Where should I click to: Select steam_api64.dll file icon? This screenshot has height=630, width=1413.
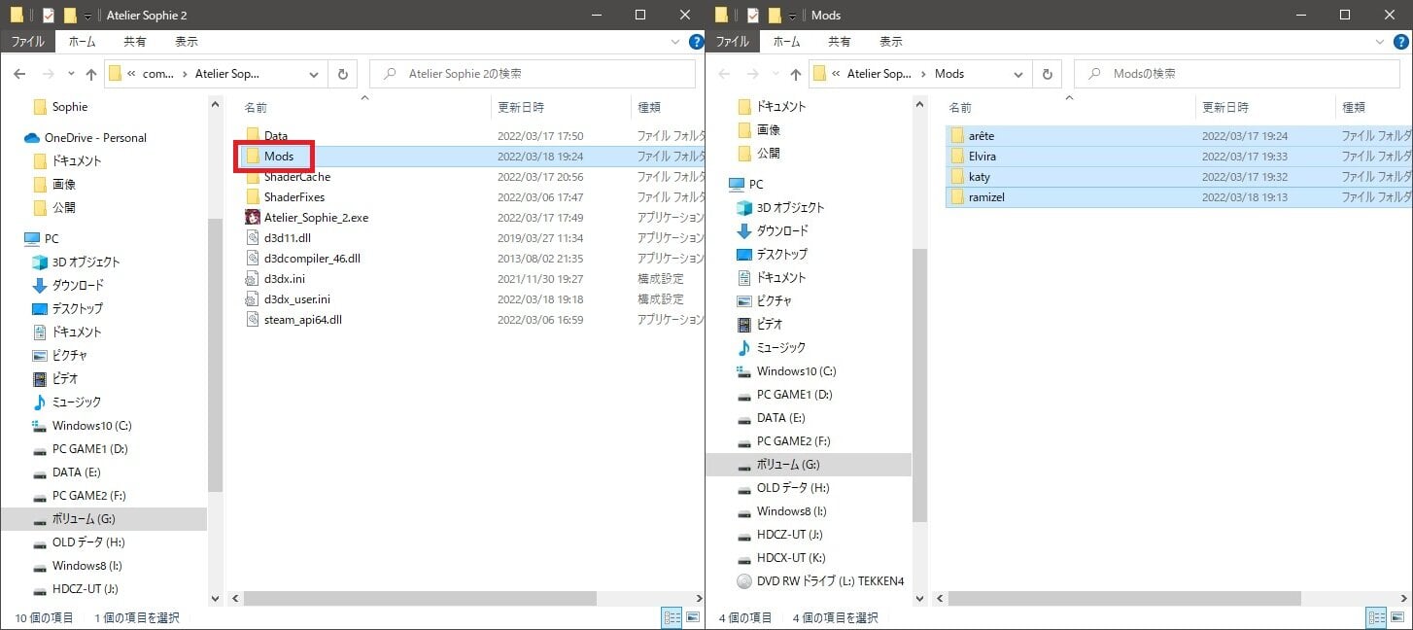coord(253,320)
